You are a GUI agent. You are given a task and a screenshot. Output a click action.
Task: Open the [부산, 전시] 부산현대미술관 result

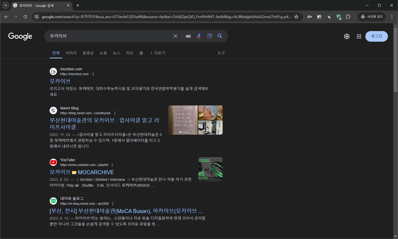pyautogui.click(x=126, y=211)
